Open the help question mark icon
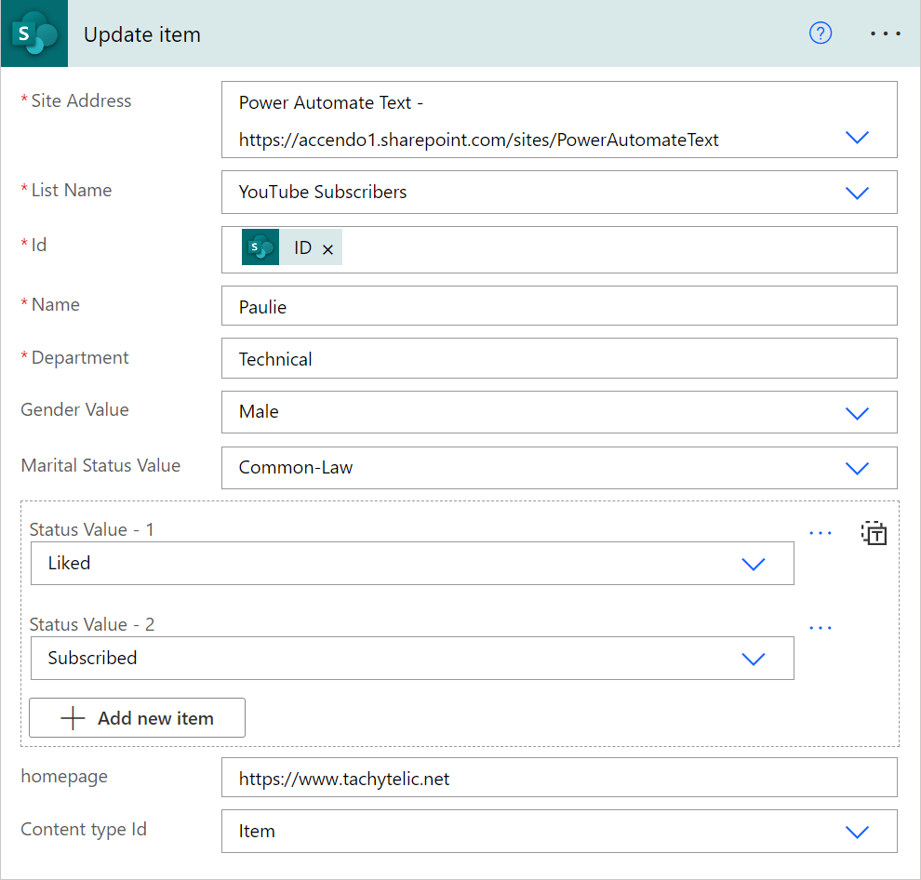 (x=820, y=33)
